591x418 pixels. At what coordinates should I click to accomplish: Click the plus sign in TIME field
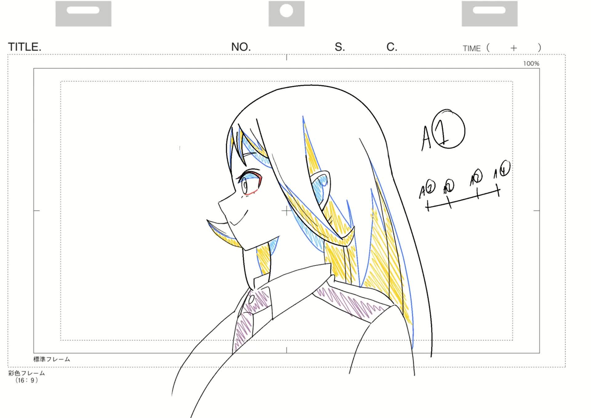click(513, 48)
